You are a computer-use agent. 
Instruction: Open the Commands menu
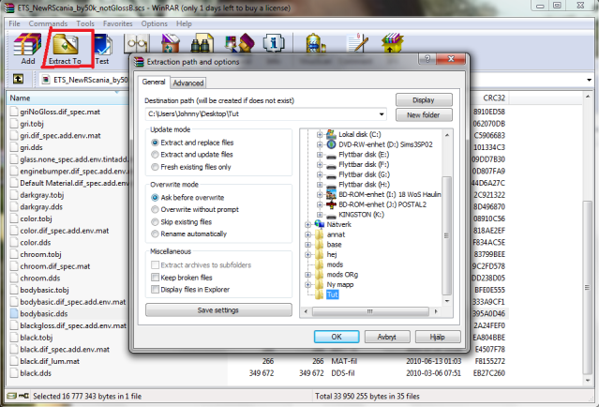click(48, 23)
